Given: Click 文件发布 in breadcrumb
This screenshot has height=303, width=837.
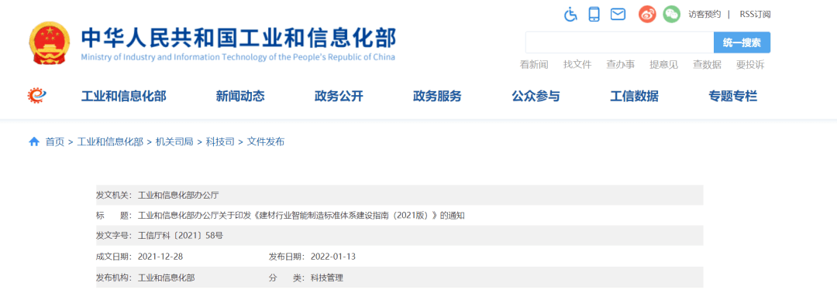Looking at the screenshot, I should 266,141.
